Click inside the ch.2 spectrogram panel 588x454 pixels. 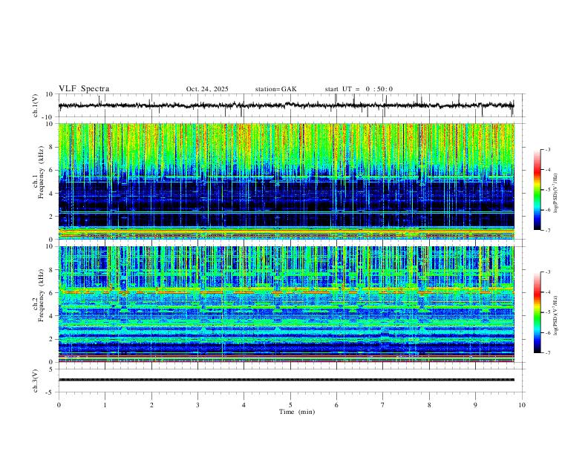click(286, 304)
